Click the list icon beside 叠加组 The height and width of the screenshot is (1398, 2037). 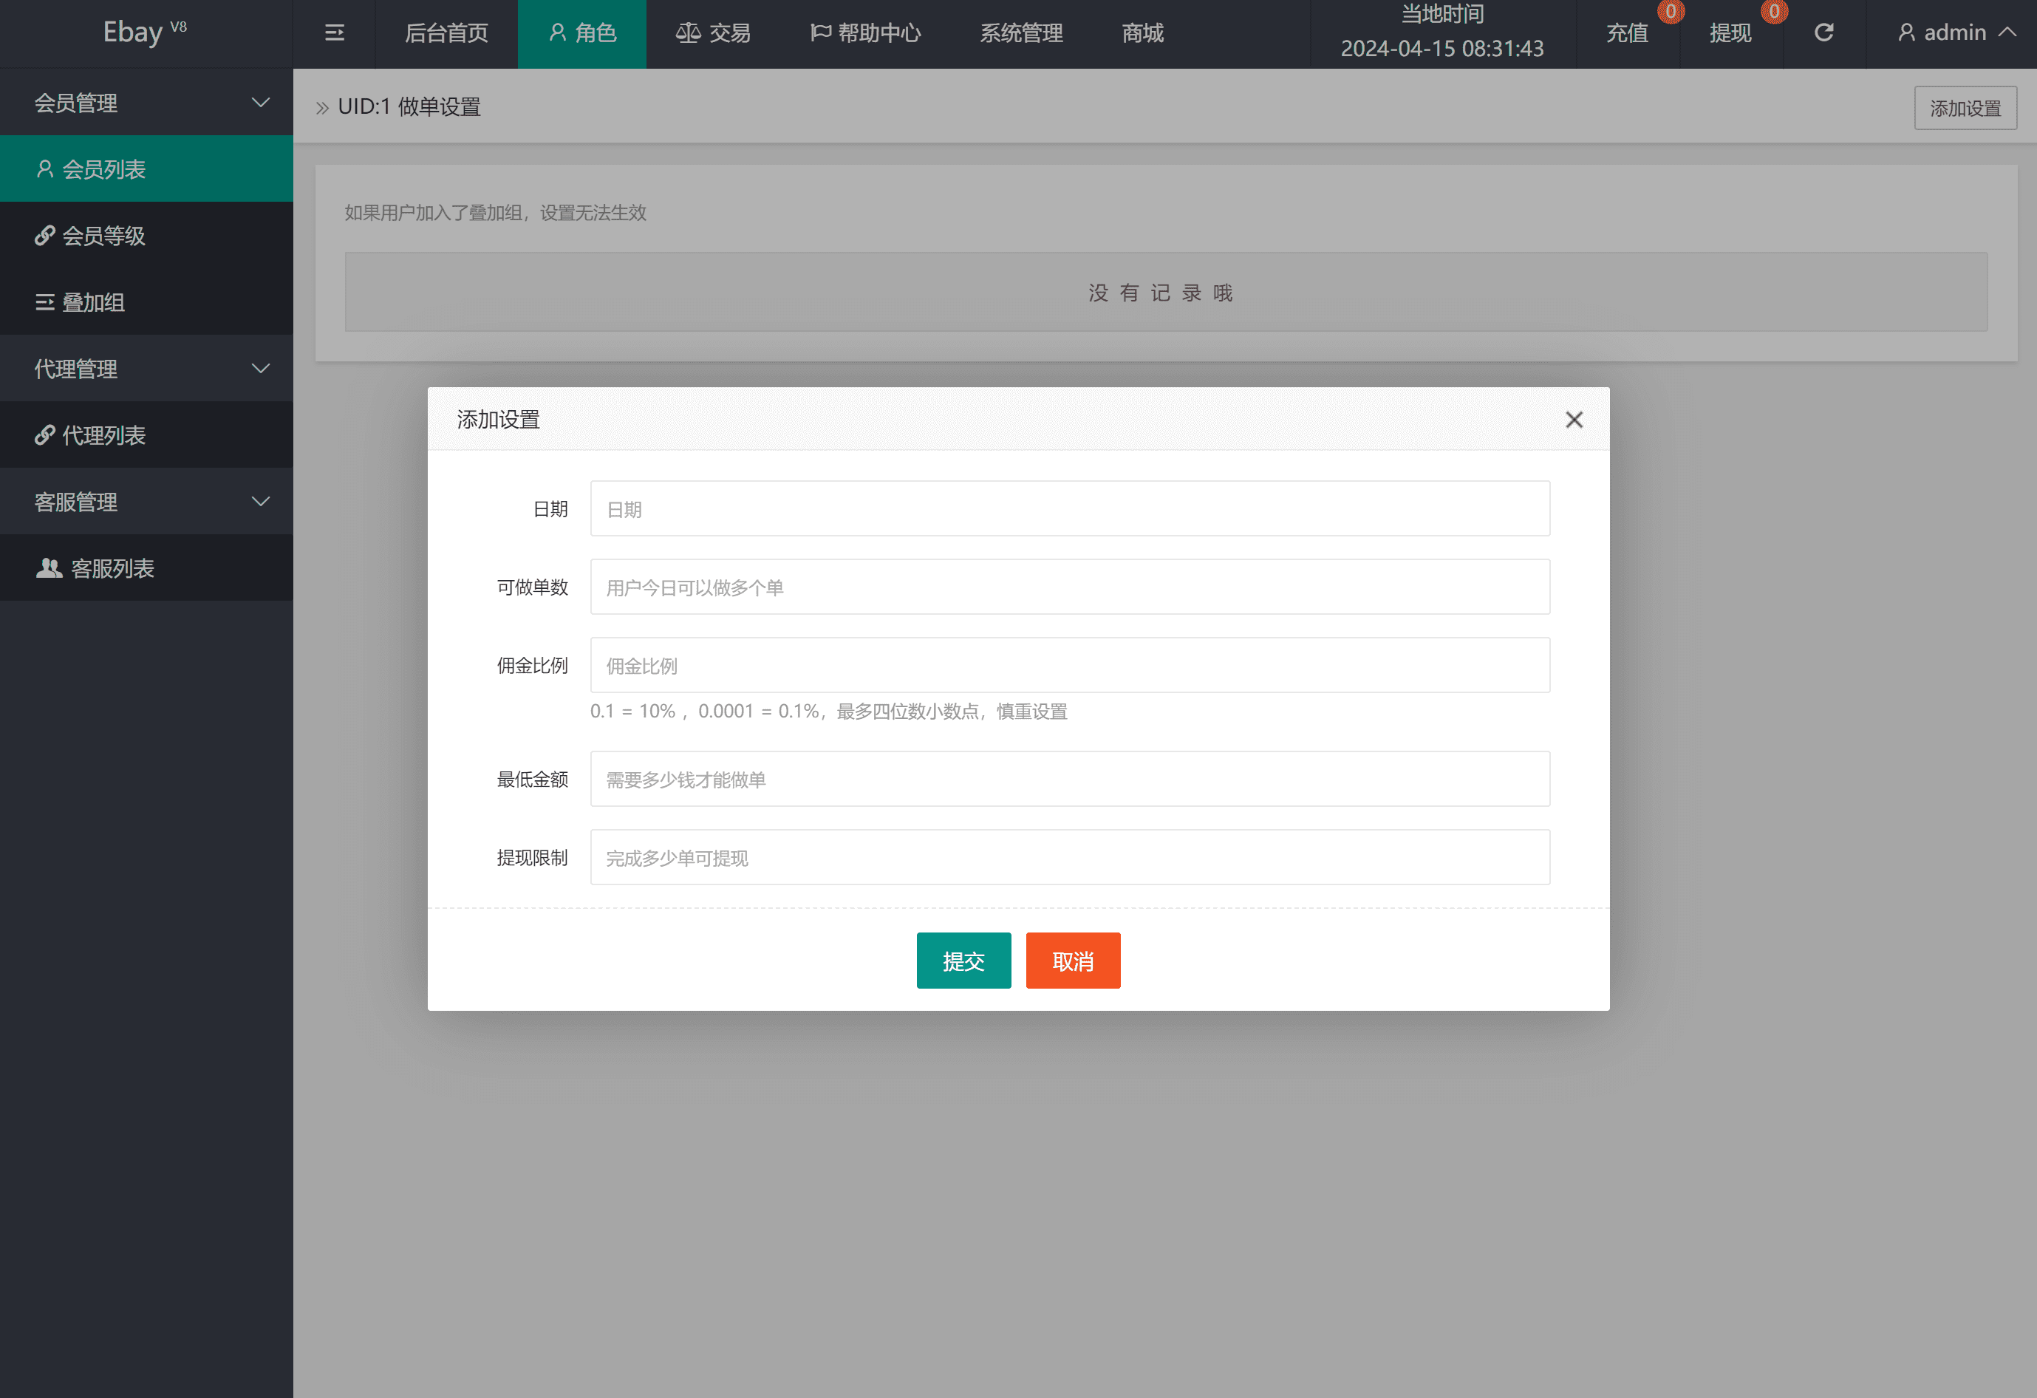(45, 301)
